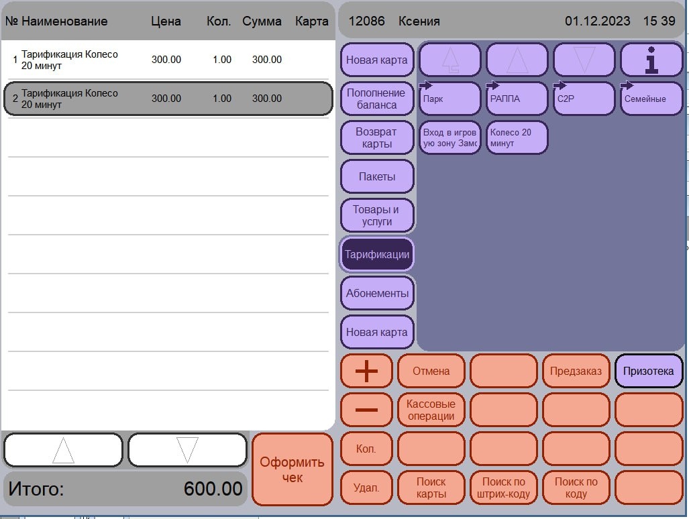Click the Предзаказ button
Screen dimensions: 689x519
576,371
